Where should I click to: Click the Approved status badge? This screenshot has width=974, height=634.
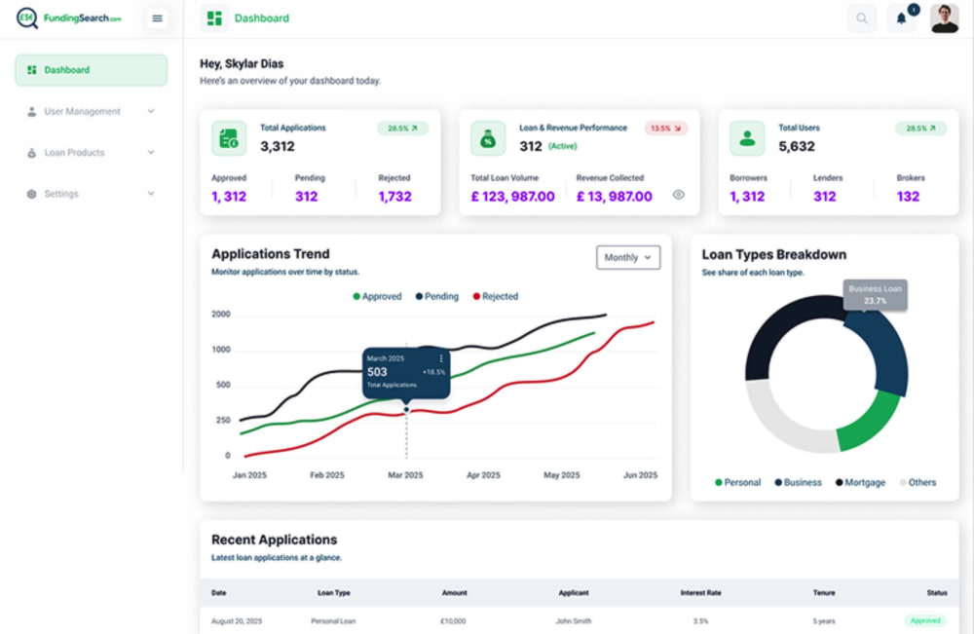925,621
